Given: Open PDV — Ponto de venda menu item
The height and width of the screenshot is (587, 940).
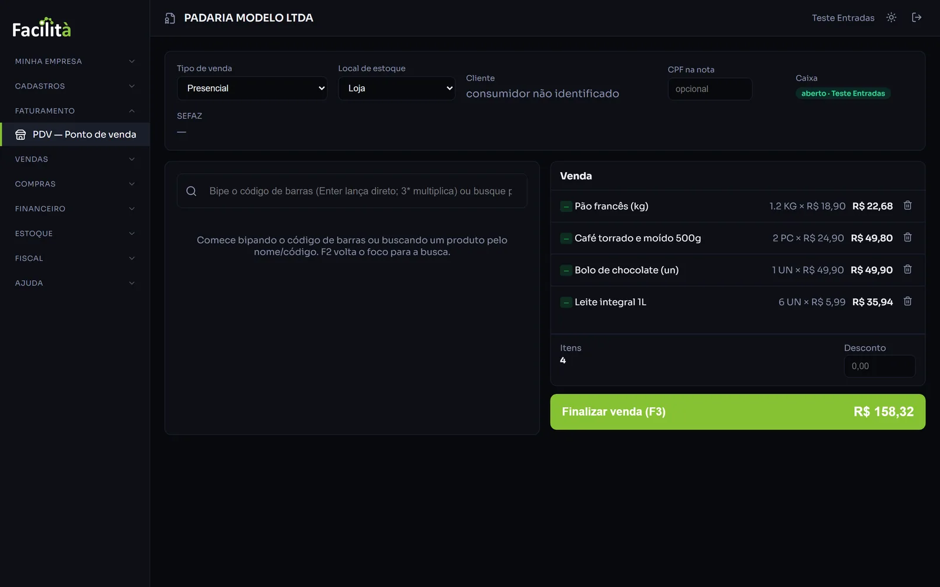Looking at the screenshot, I should click(75, 134).
